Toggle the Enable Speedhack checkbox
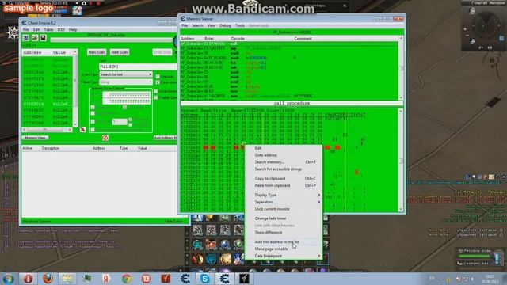Viewport: 507px width, 285px height. (156, 97)
